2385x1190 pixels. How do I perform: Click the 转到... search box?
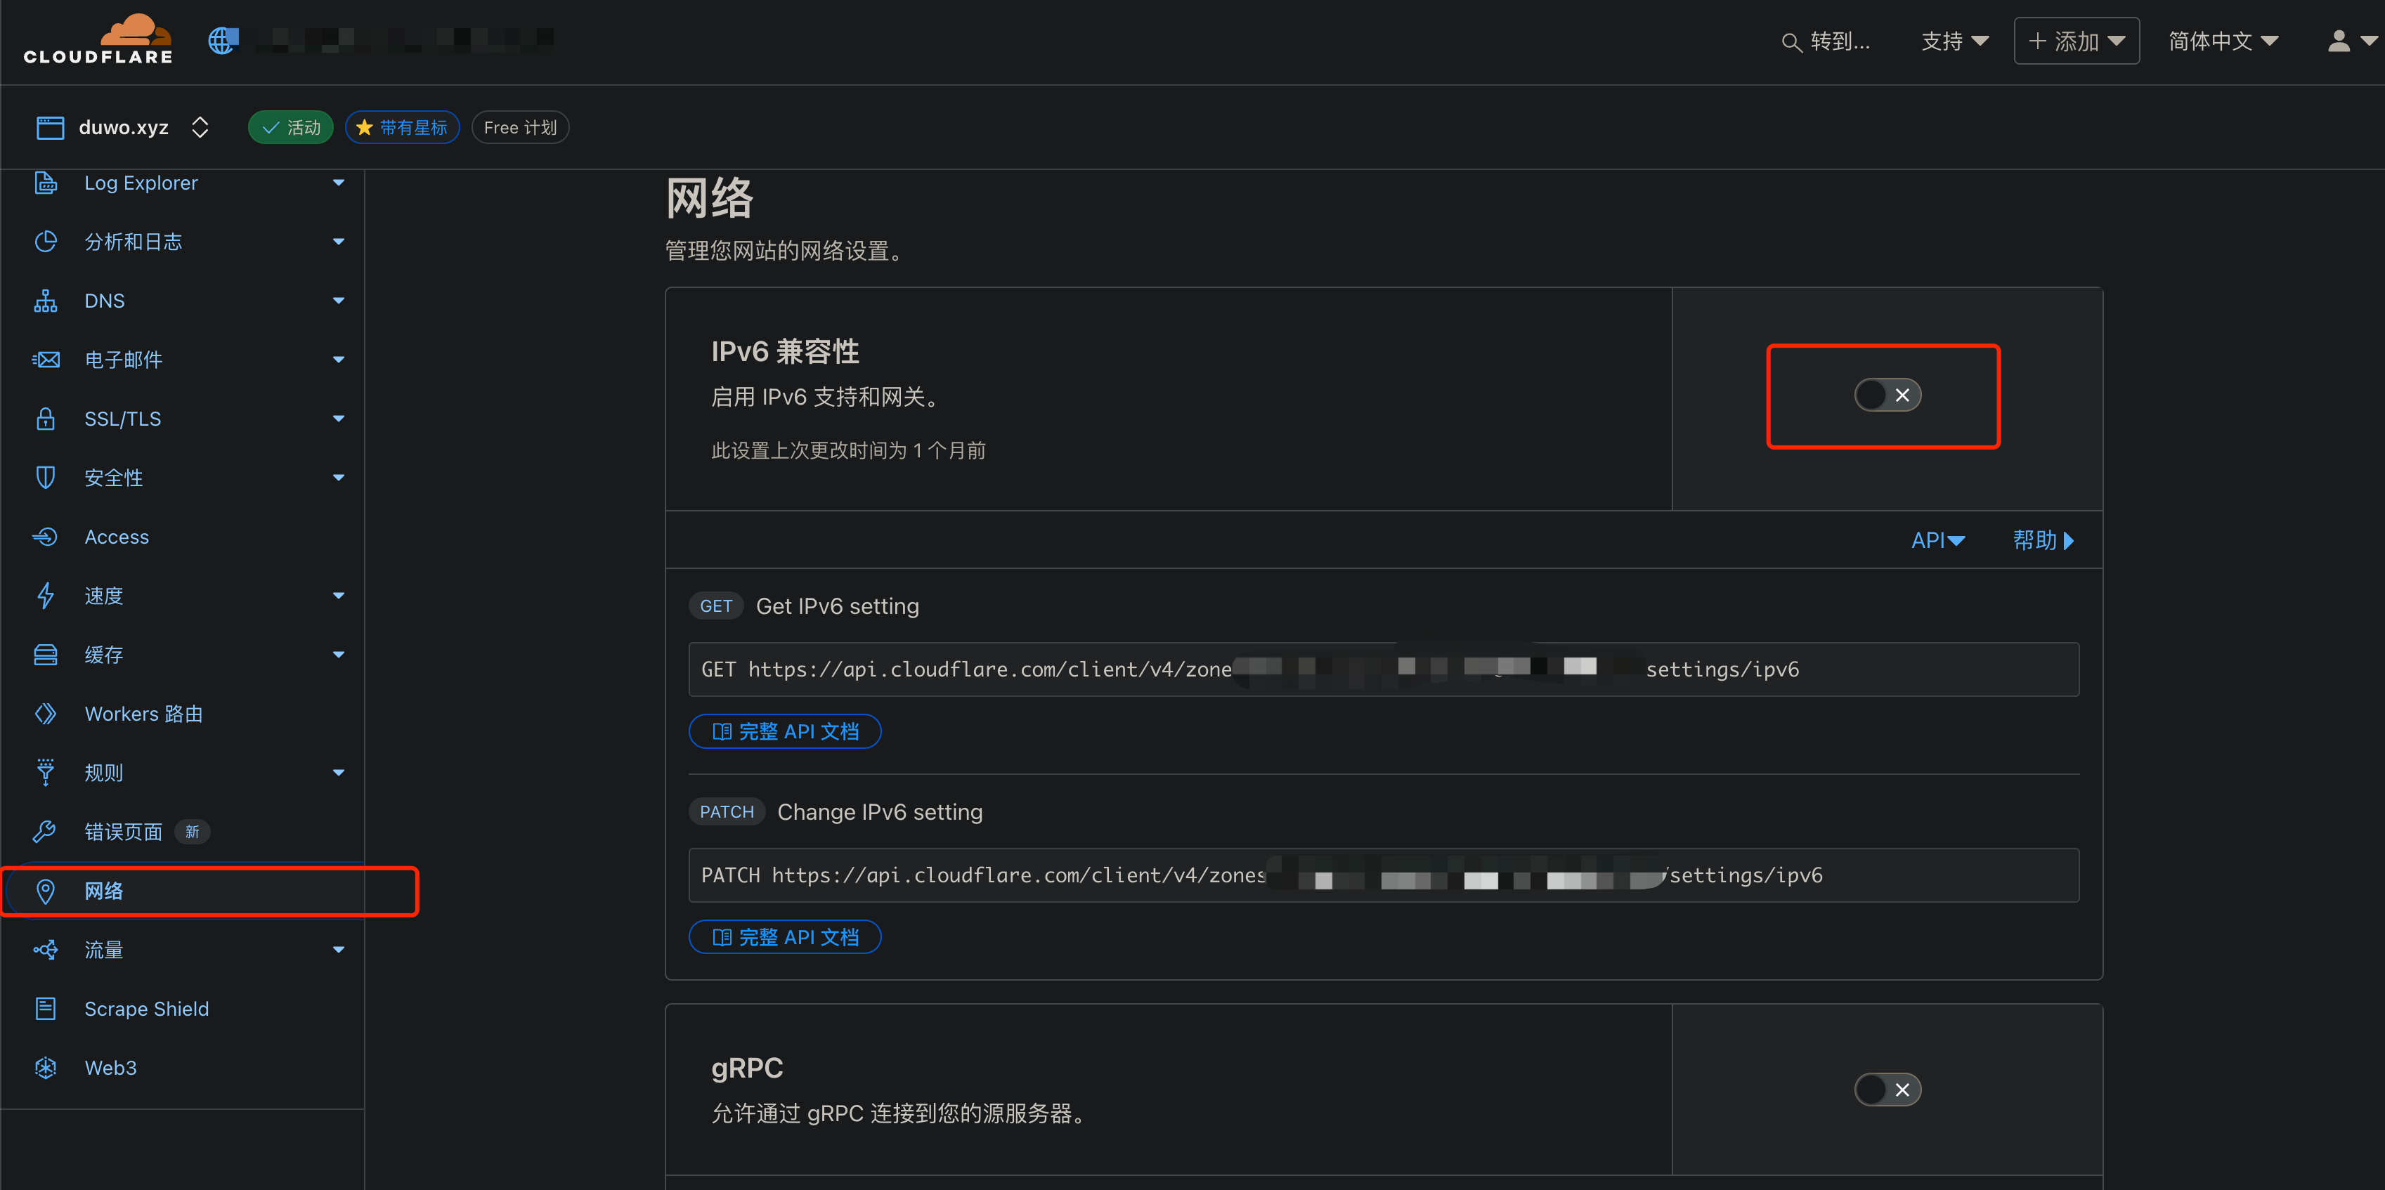tap(1826, 41)
